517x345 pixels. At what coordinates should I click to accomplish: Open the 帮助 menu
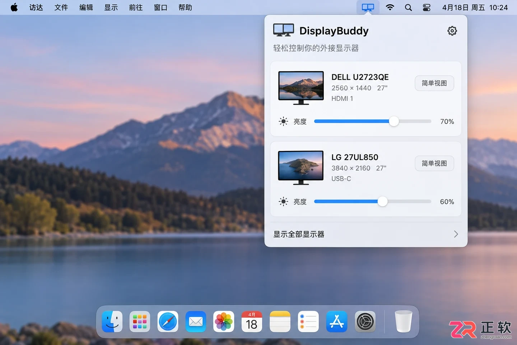pos(185,8)
